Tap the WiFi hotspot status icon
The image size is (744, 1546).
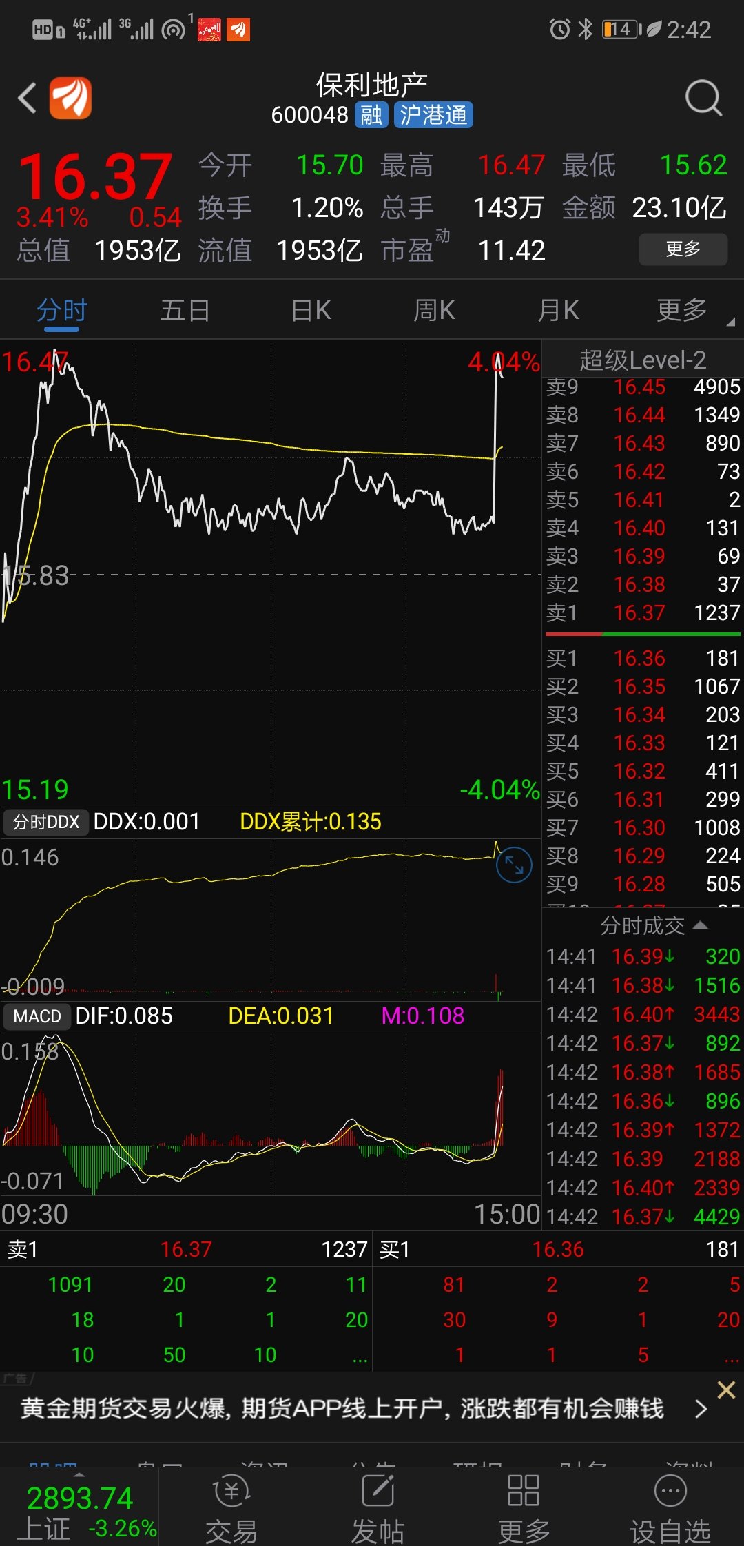pyautogui.click(x=174, y=30)
